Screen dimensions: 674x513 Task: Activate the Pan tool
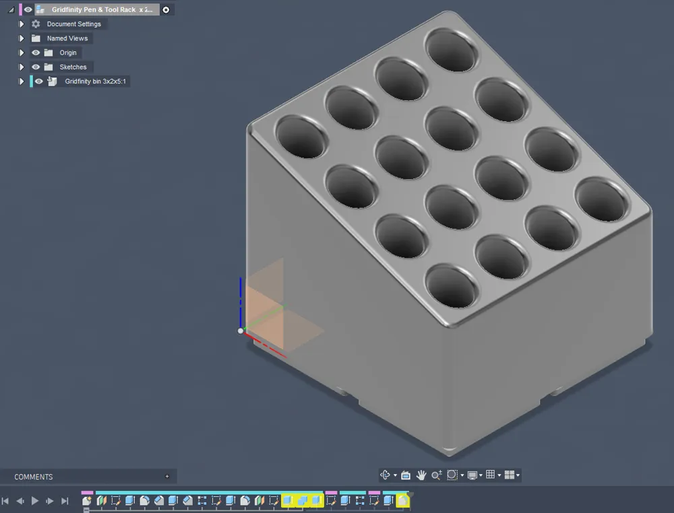pos(422,475)
